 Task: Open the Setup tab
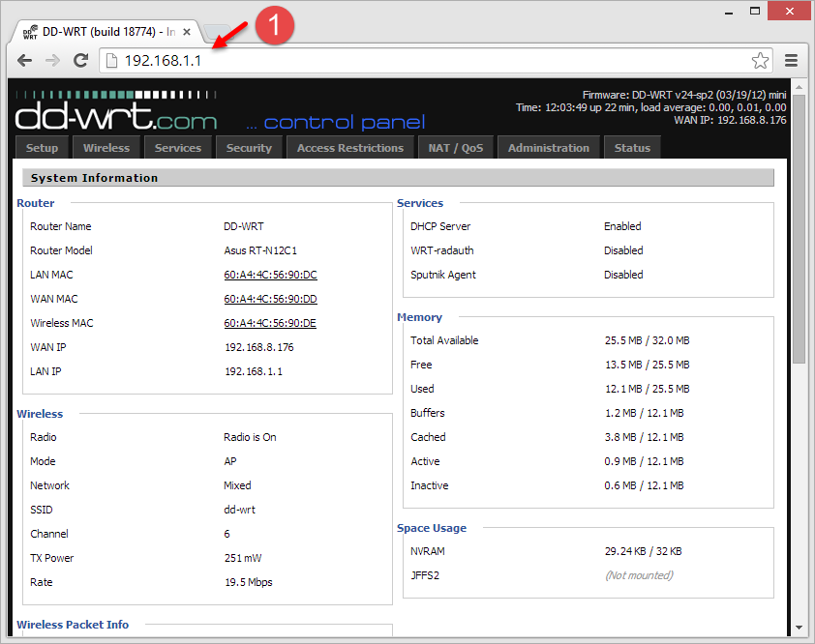pyautogui.click(x=42, y=148)
